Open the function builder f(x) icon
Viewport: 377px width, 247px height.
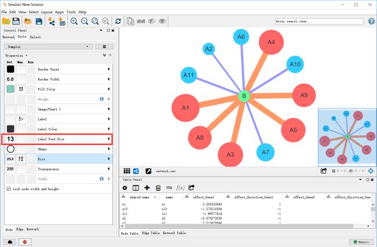pos(180,188)
